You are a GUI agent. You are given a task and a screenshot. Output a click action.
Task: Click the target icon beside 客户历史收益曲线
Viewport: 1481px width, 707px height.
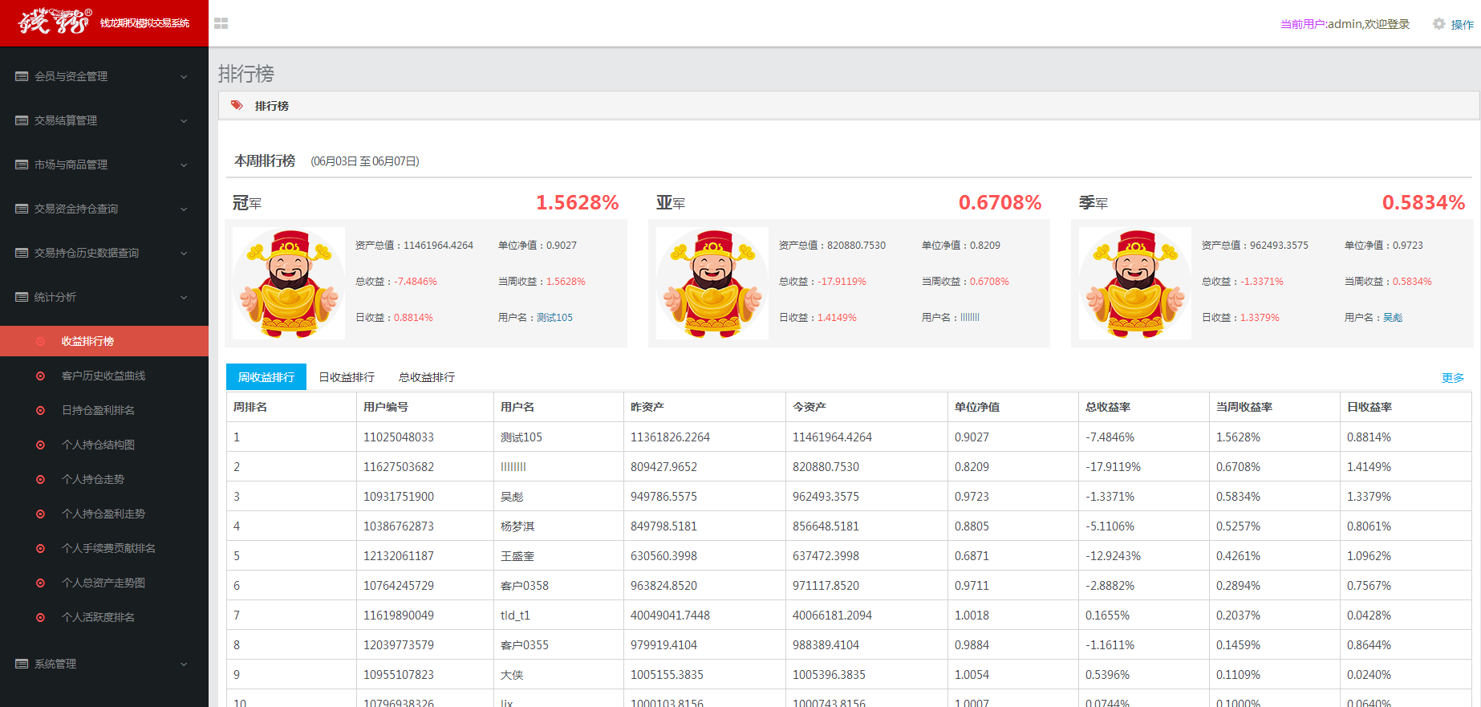(40, 376)
